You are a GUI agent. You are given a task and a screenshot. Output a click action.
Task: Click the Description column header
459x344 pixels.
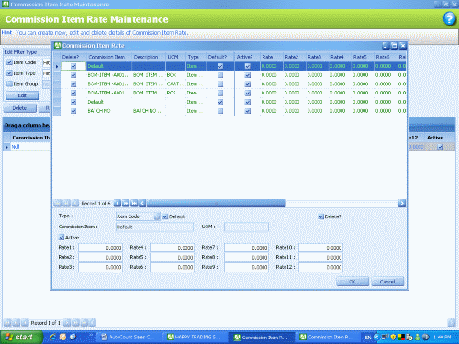pos(149,57)
